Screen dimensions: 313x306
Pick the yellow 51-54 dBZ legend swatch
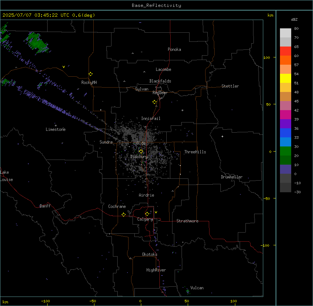pyautogui.click(x=285, y=78)
